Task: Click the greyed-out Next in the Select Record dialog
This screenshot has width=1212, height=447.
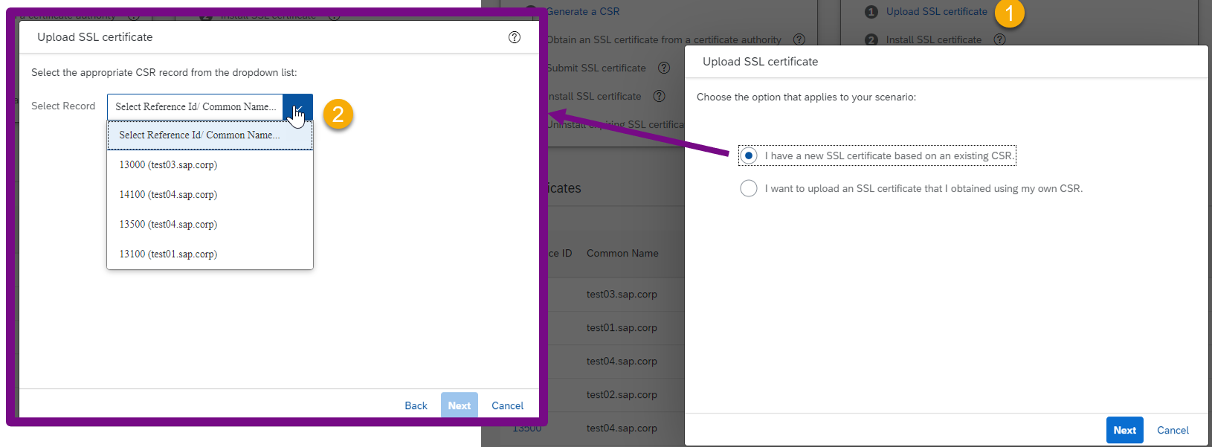Action: (460, 405)
